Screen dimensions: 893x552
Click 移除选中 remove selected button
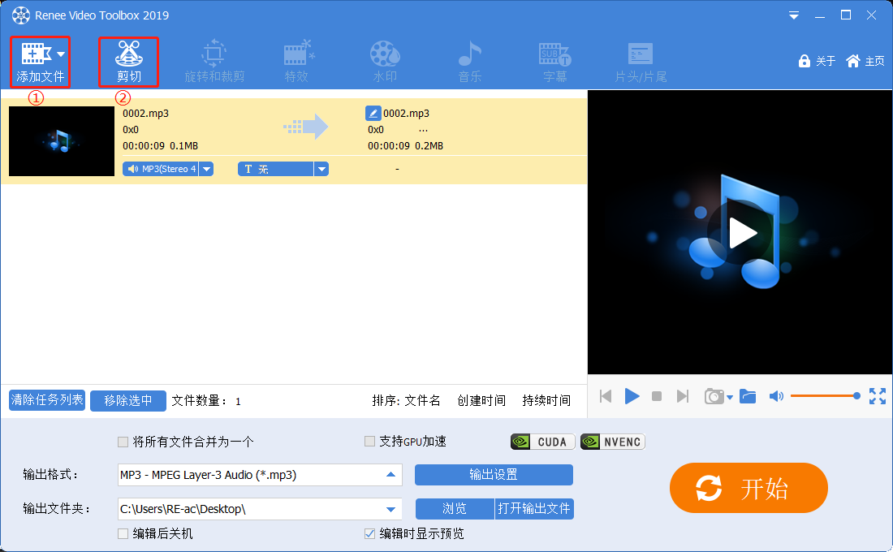[x=128, y=400]
